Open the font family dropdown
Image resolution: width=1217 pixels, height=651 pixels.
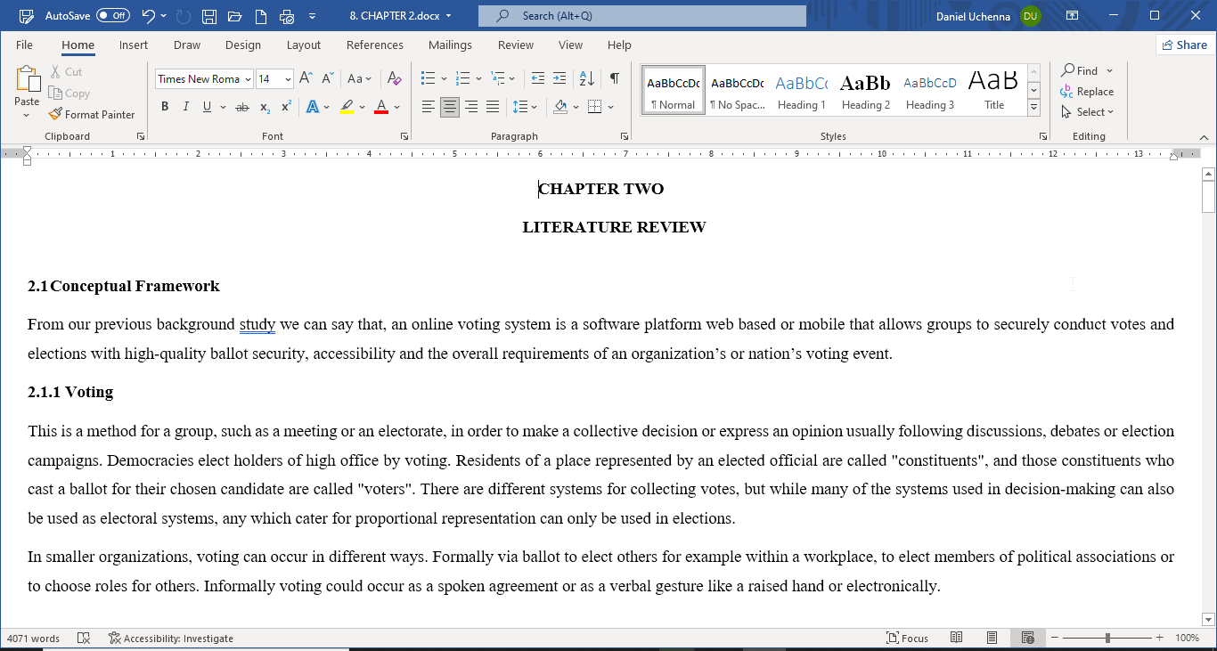pos(248,78)
